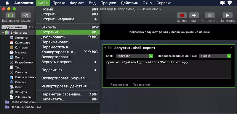Open the Shell /bin/bash dropdown

pos(134,56)
